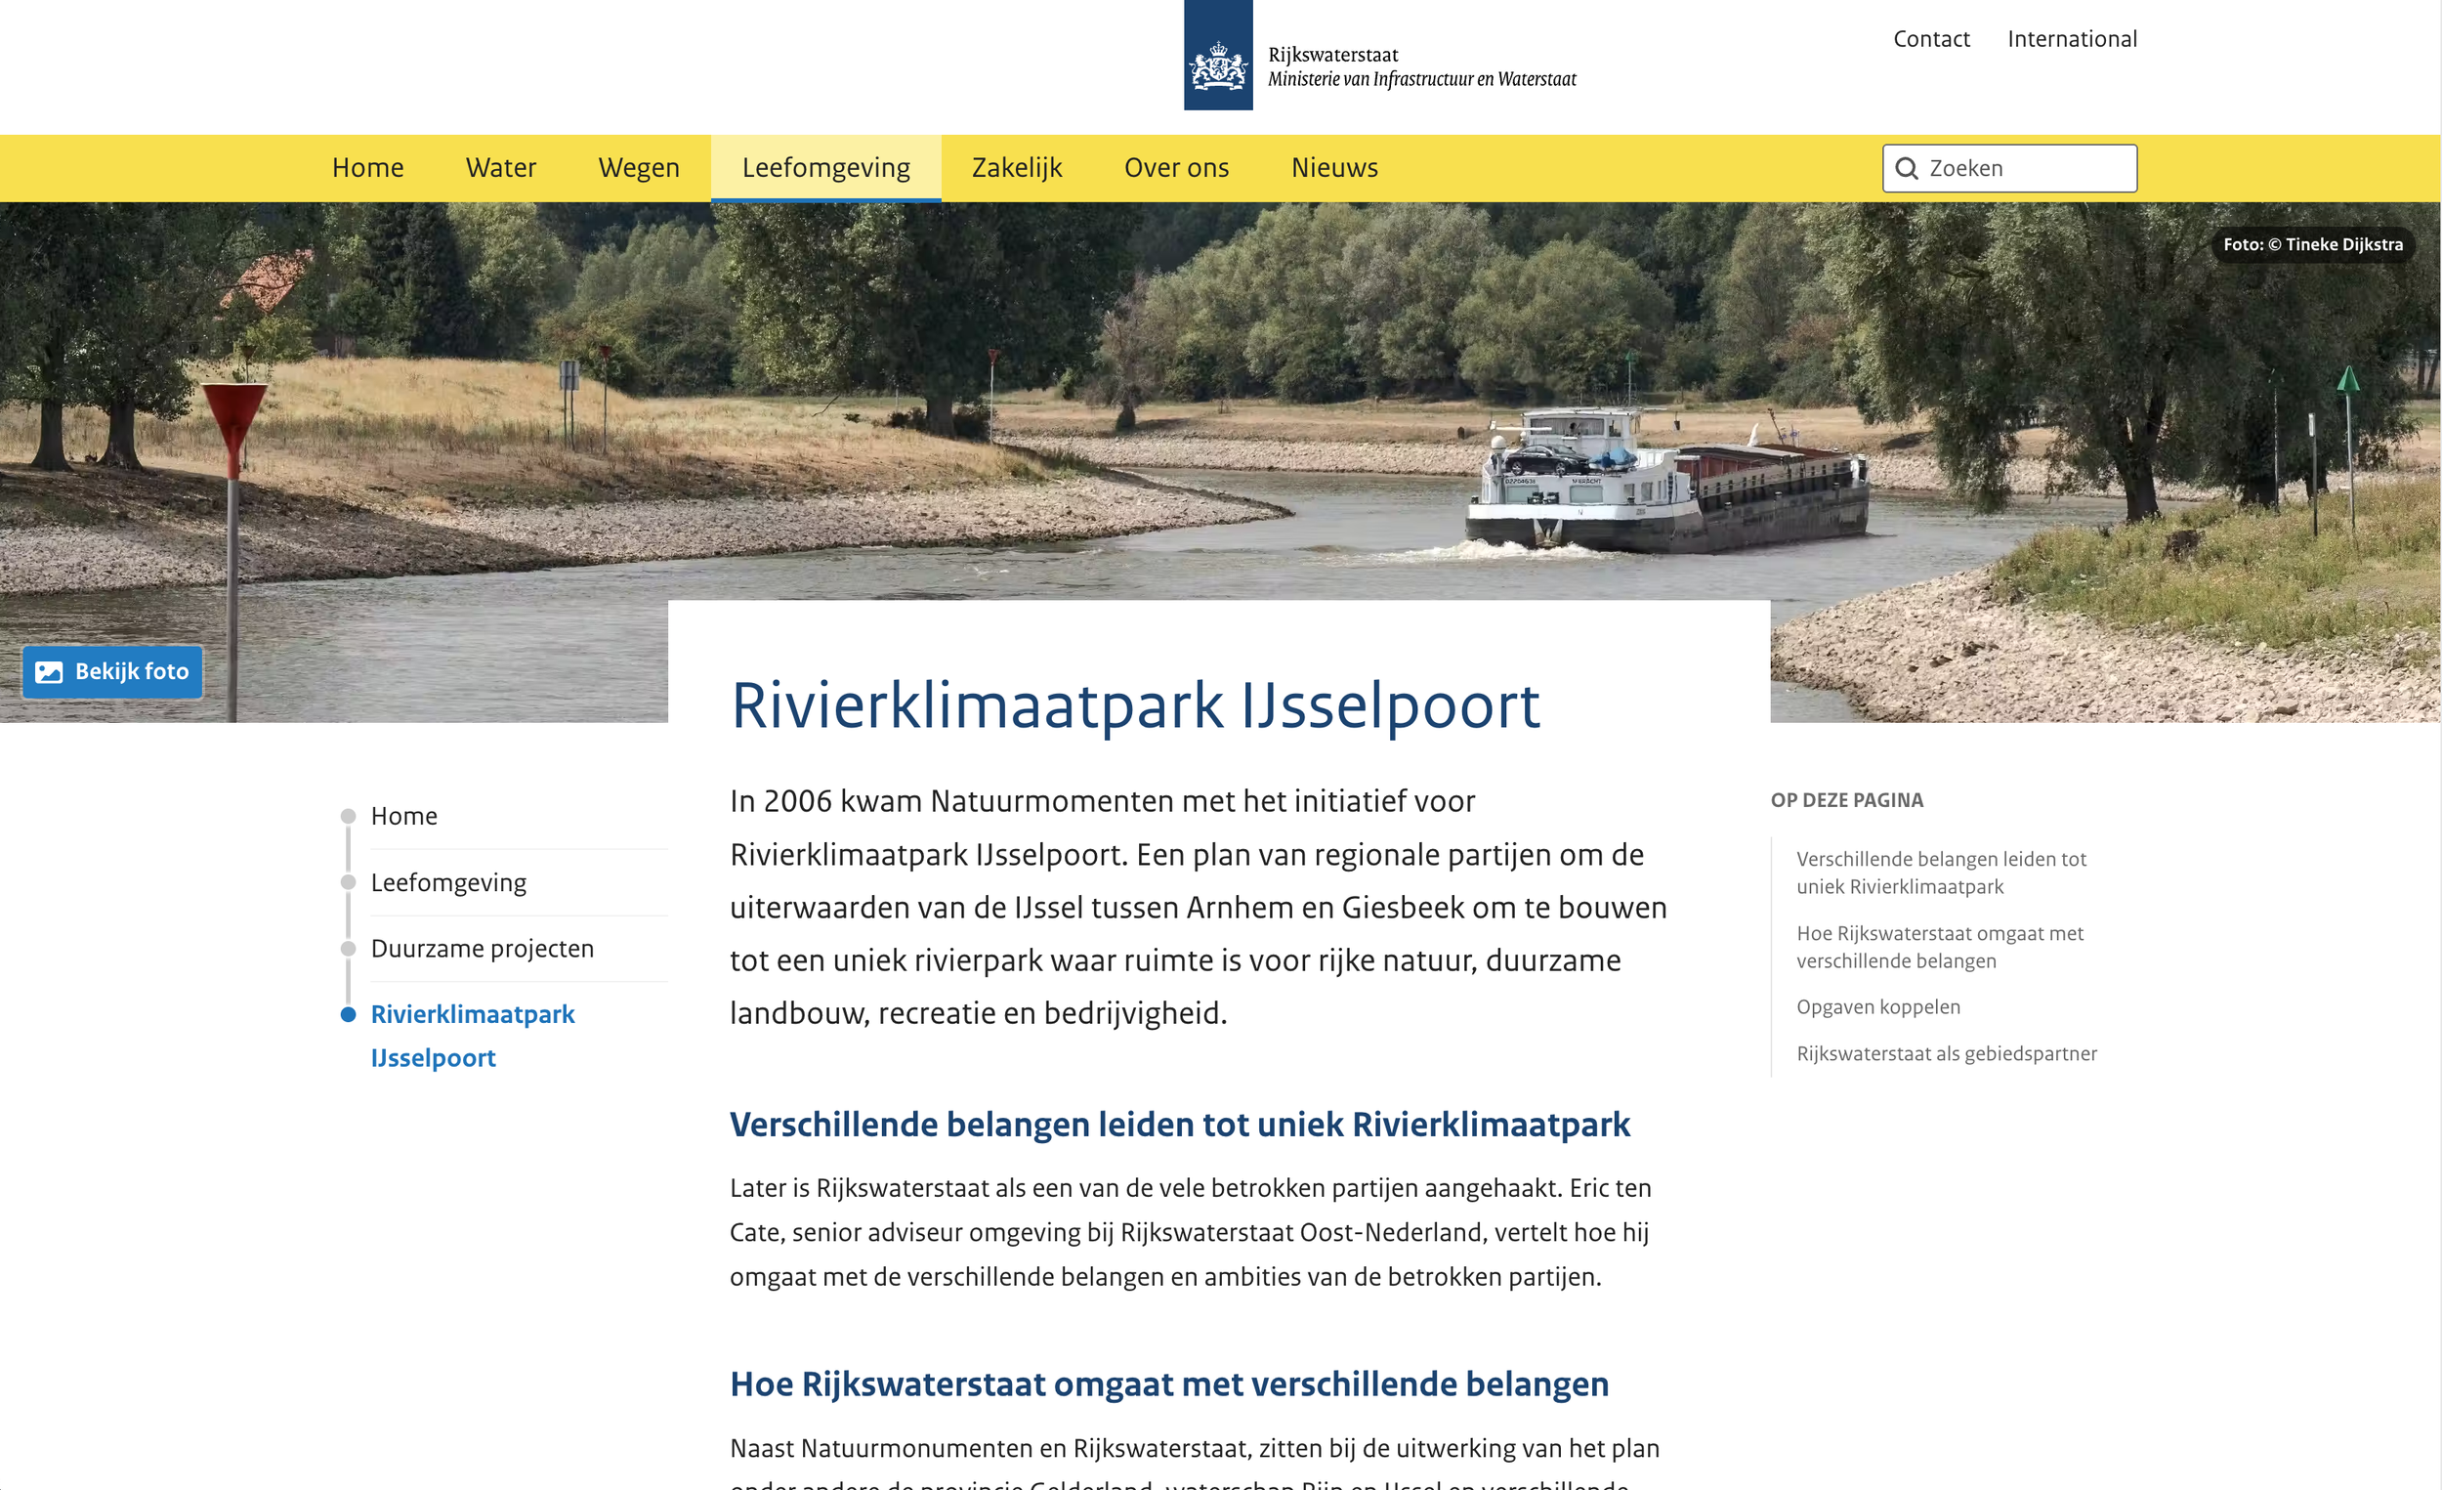This screenshot has height=1490, width=2442.
Task: Open the Wegen menu
Action: (638, 167)
